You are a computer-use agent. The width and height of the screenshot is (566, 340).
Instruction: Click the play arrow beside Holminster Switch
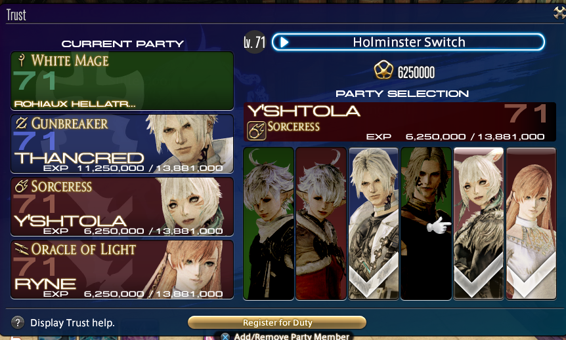284,43
